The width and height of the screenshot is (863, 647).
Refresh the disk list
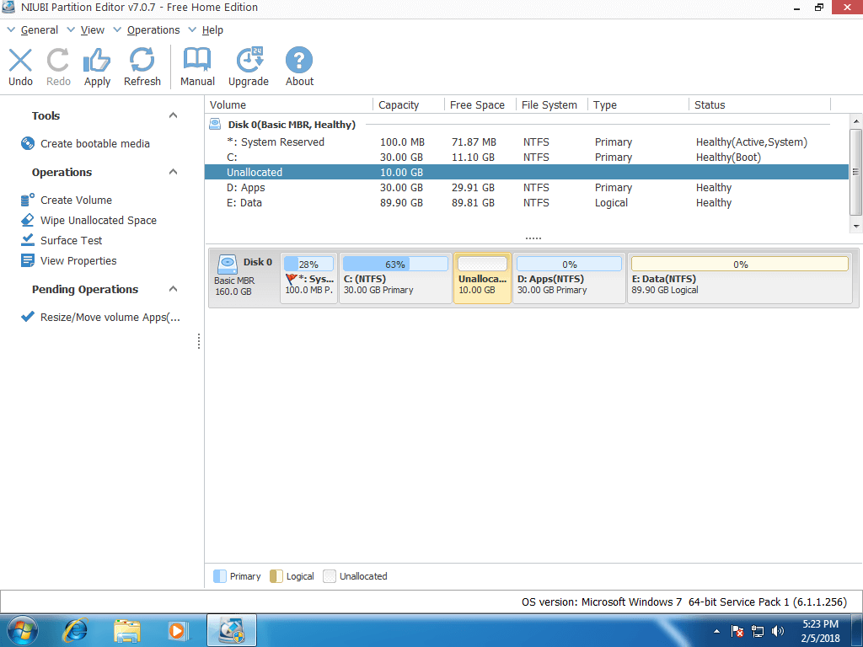[142, 60]
